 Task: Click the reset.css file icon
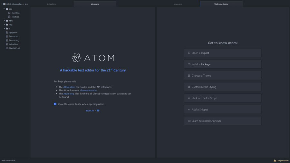coord(9,17)
